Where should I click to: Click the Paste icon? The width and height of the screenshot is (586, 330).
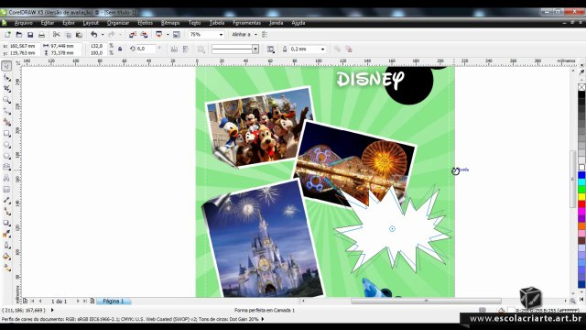click(80, 35)
